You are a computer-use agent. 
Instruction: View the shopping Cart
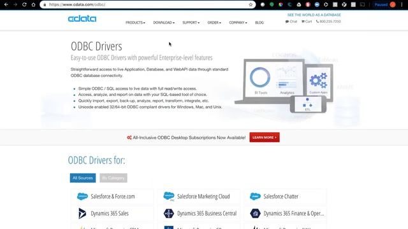click(307, 22)
